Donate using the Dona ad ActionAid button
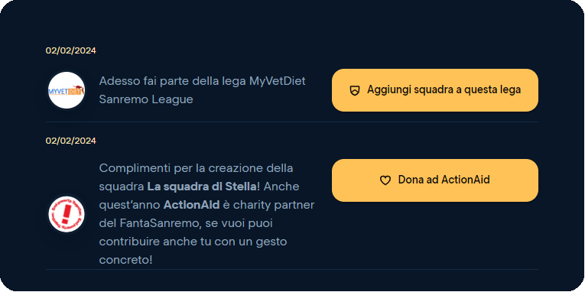Viewport: 585px width, 292px height. pos(435,180)
